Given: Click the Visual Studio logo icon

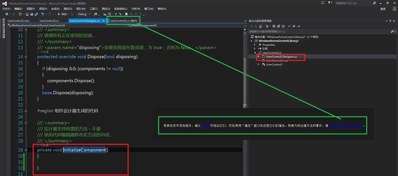Looking at the screenshot, I should (4, 3).
